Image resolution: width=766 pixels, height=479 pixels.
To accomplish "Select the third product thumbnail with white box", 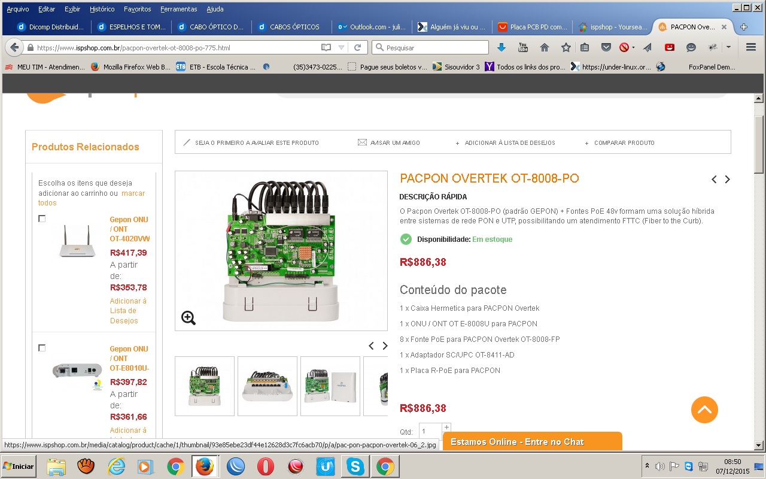I will pos(330,386).
